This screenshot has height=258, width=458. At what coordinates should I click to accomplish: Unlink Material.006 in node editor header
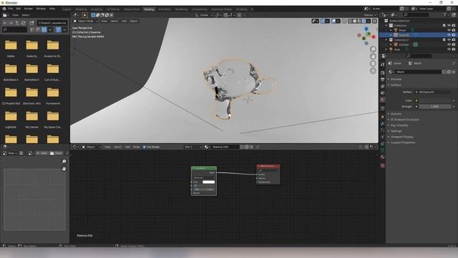pos(251,147)
